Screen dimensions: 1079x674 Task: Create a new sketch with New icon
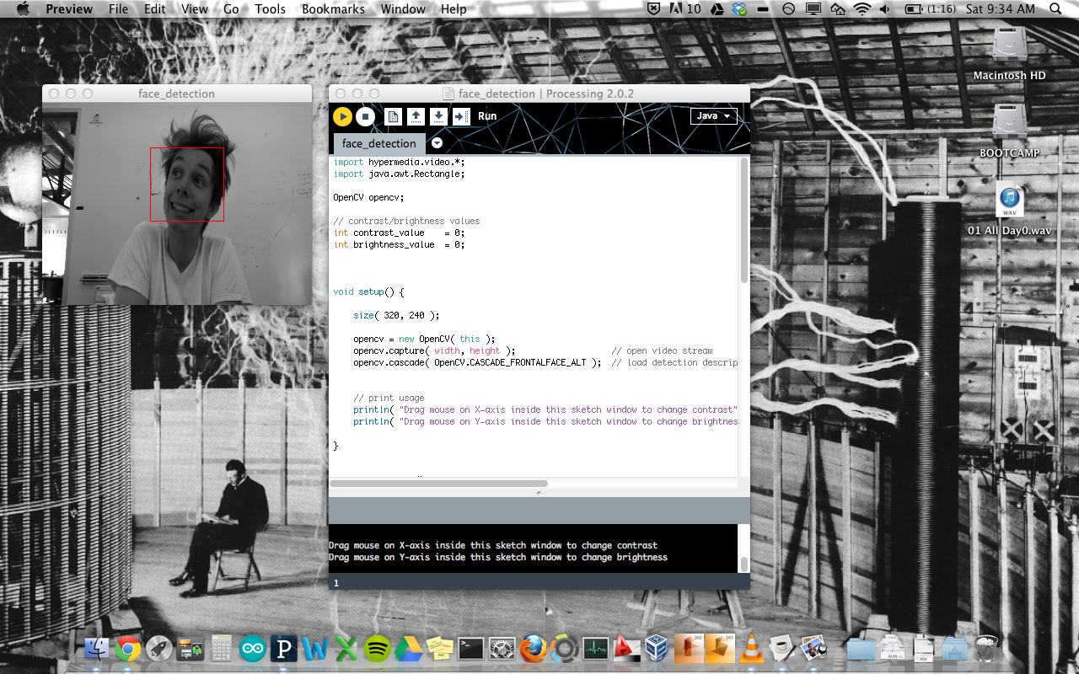pos(392,117)
